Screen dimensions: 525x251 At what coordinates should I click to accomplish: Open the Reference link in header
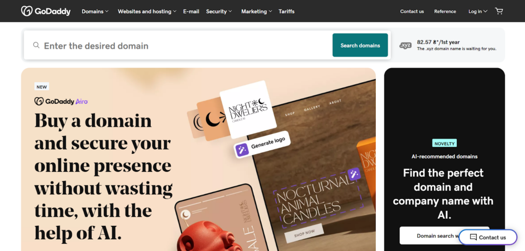(445, 11)
